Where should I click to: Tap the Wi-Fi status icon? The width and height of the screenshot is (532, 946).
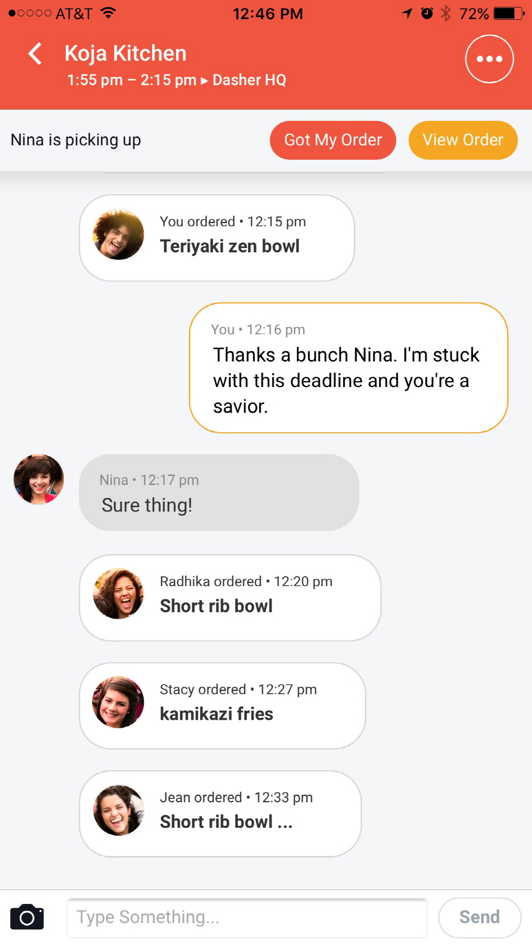108,13
